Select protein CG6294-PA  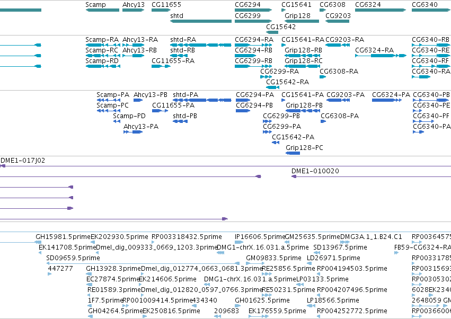point(255,95)
